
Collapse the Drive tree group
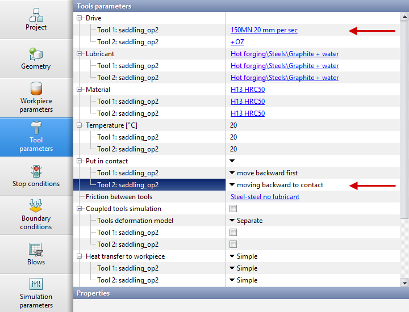[80, 18]
